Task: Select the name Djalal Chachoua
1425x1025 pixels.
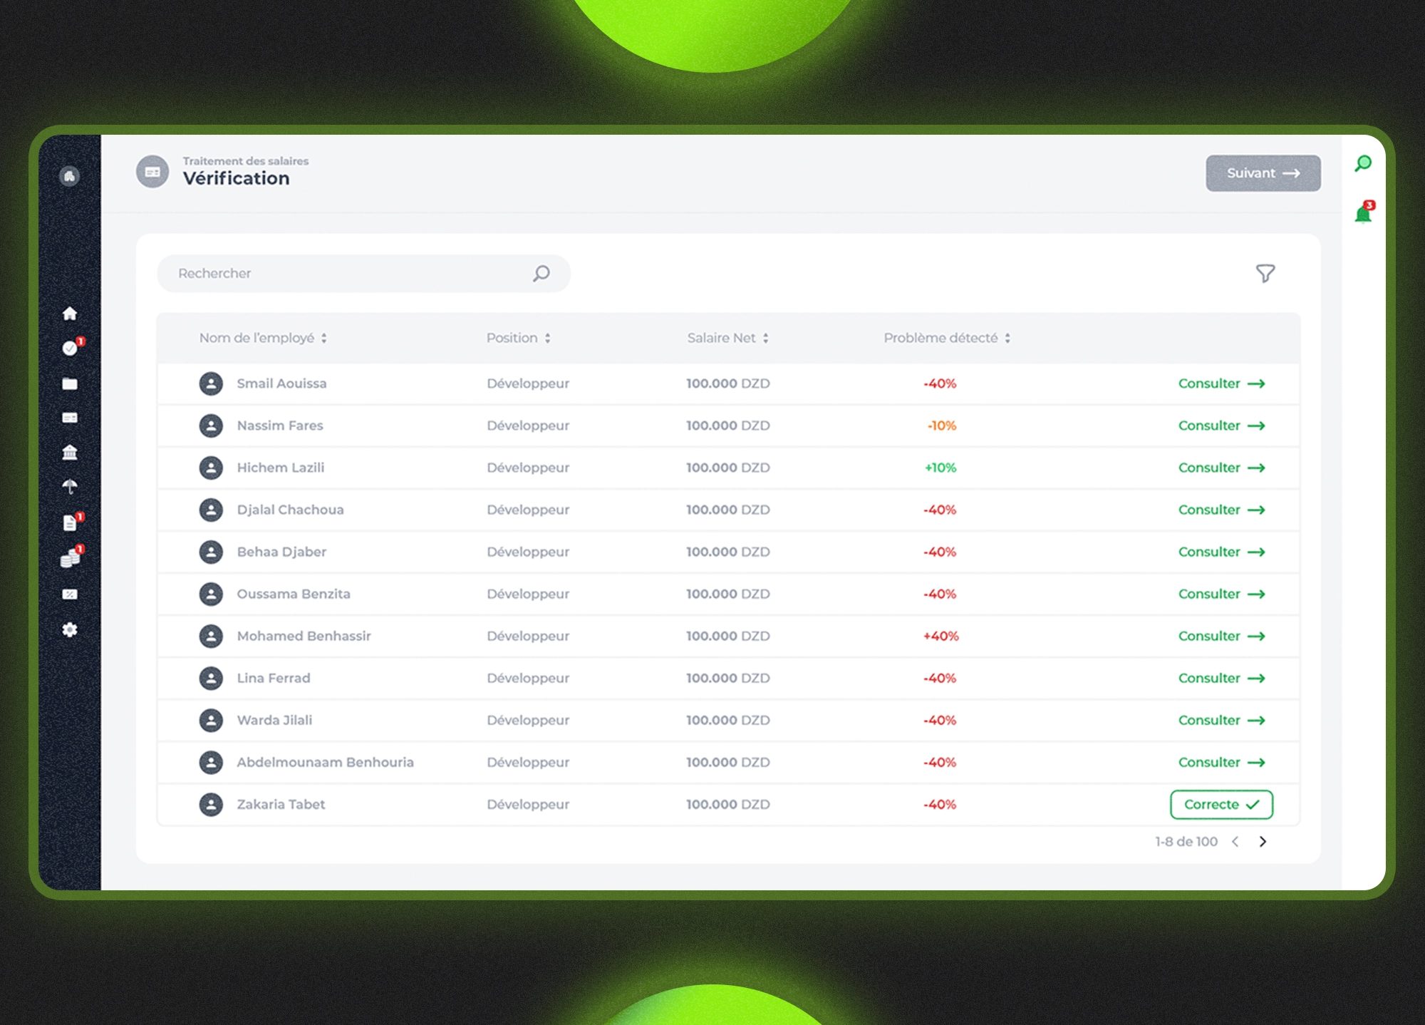Action: tap(290, 510)
